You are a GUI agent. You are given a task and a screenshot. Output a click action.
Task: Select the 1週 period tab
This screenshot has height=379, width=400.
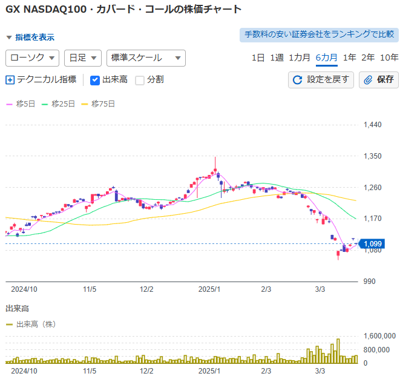point(277,58)
